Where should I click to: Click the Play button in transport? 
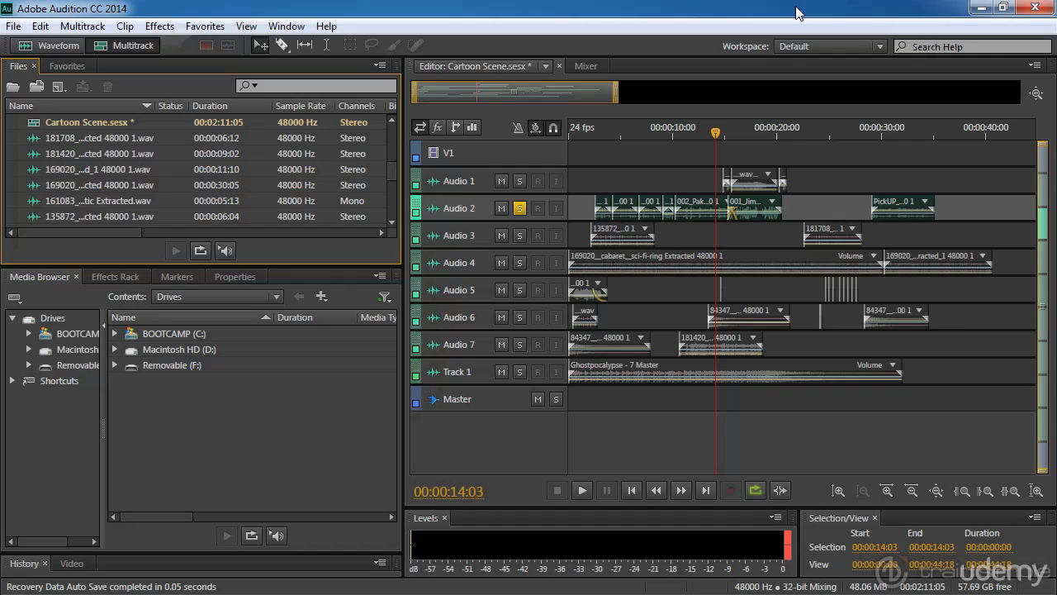point(582,490)
